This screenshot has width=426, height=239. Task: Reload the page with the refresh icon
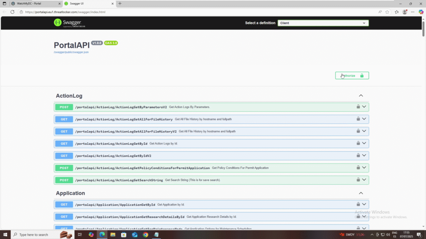[x=12, y=12]
